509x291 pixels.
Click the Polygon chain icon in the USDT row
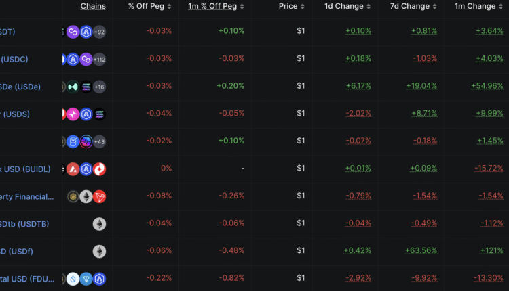point(73,31)
